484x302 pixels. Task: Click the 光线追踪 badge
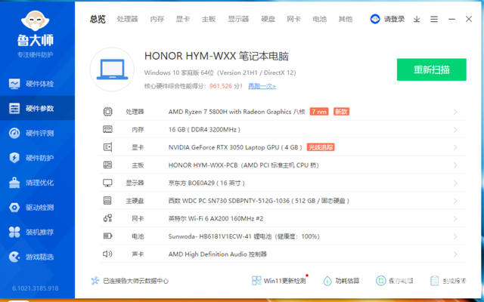tap(321, 147)
